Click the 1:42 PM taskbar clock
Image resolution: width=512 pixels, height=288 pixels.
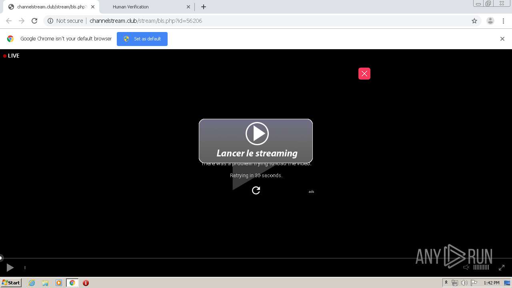tap(491, 283)
